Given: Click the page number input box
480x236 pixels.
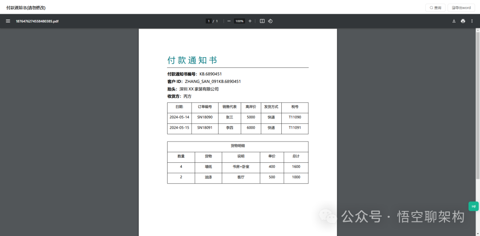Looking at the screenshot, I should click(x=209, y=21).
